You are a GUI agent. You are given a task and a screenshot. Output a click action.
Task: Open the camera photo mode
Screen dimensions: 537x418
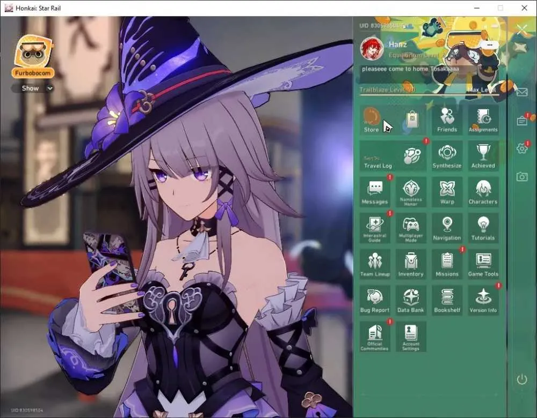pos(522,176)
